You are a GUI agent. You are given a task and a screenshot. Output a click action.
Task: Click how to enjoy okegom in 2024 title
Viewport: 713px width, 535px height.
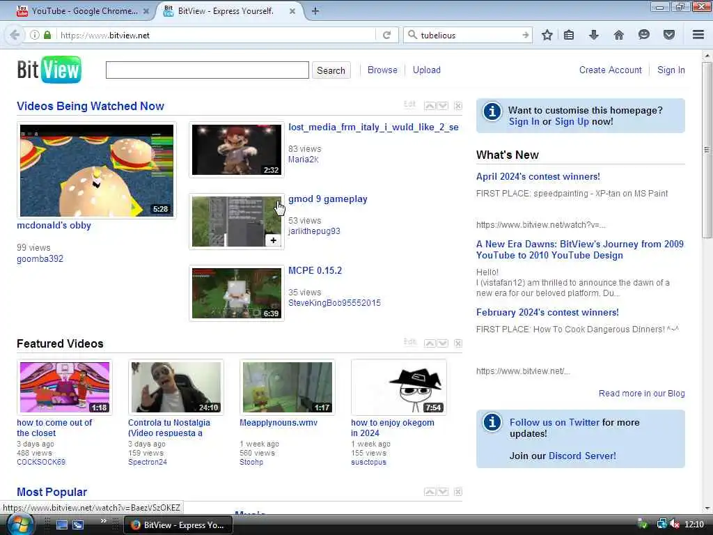tap(393, 428)
